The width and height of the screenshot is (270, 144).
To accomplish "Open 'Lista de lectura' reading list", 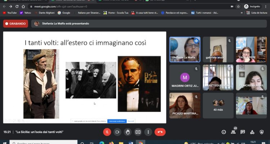I will click(257, 13).
